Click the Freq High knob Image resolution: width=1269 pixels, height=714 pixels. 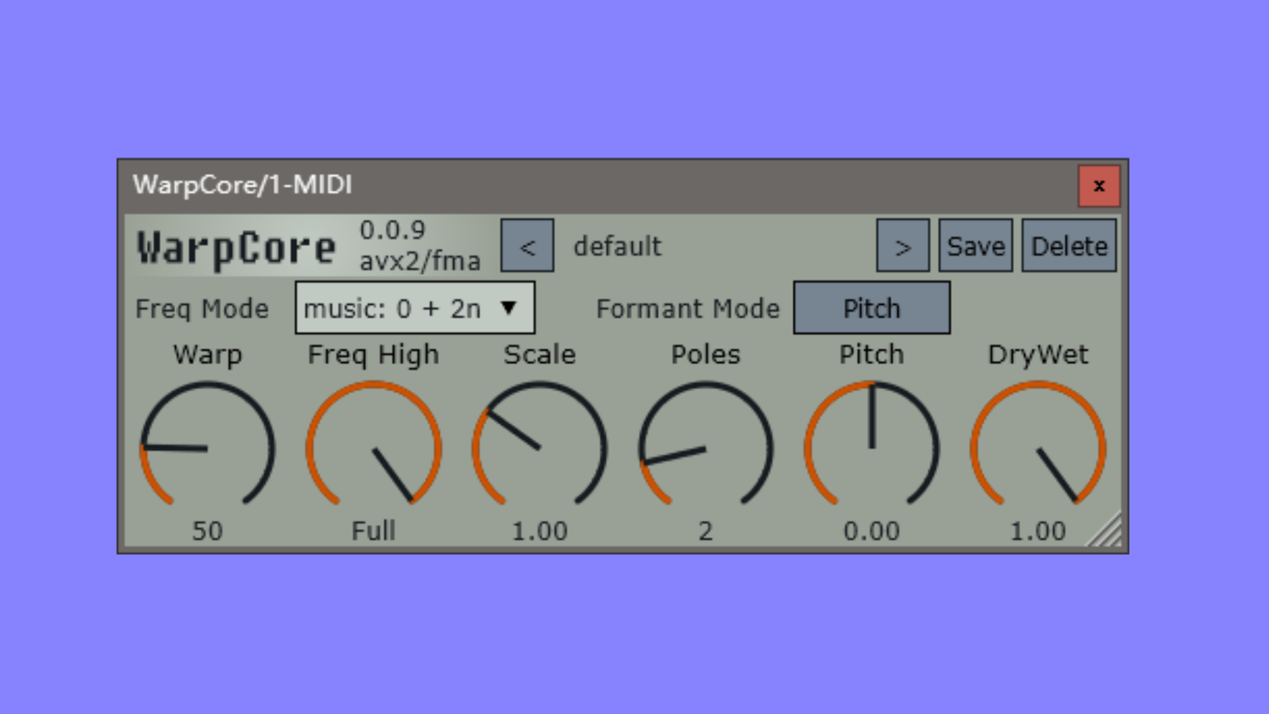click(373, 448)
